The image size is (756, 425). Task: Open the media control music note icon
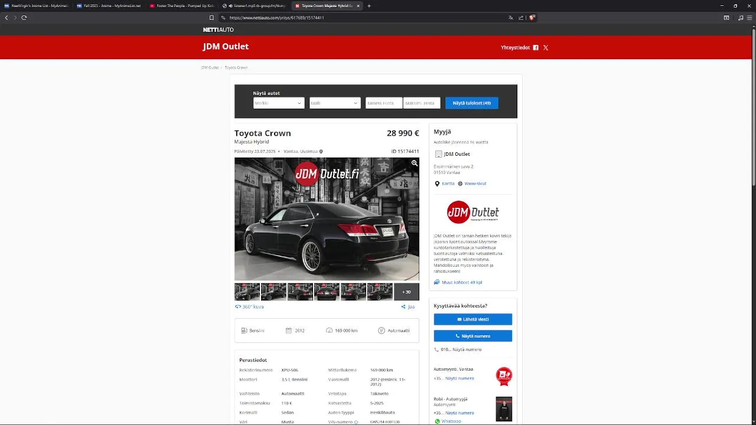[x=741, y=18]
